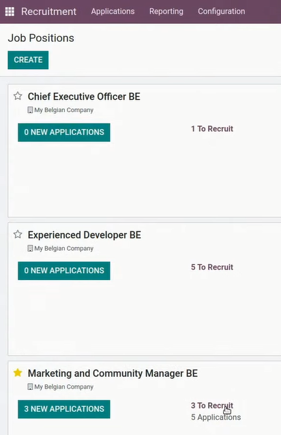Unstar Marketing and Community Manager BE
281x435 pixels.
pos(18,373)
